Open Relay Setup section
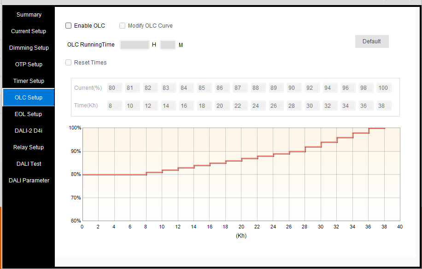The width and height of the screenshot is (422, 269). (29, 147)
